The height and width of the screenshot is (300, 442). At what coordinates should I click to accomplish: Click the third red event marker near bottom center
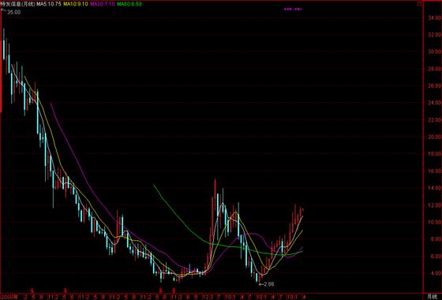point(161,291)
